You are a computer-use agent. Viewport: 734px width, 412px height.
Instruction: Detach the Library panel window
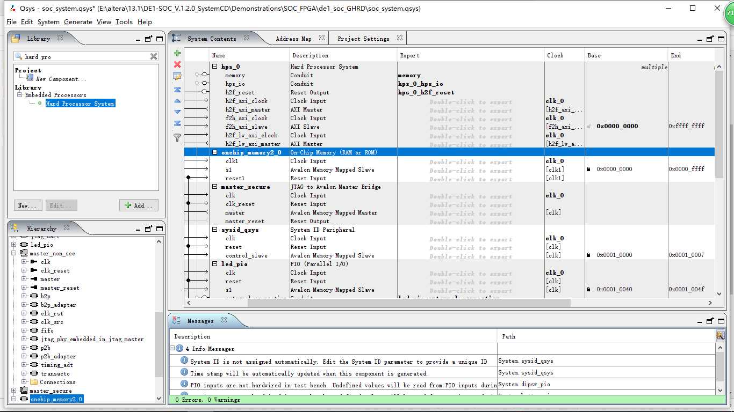[x=148, y=39]
